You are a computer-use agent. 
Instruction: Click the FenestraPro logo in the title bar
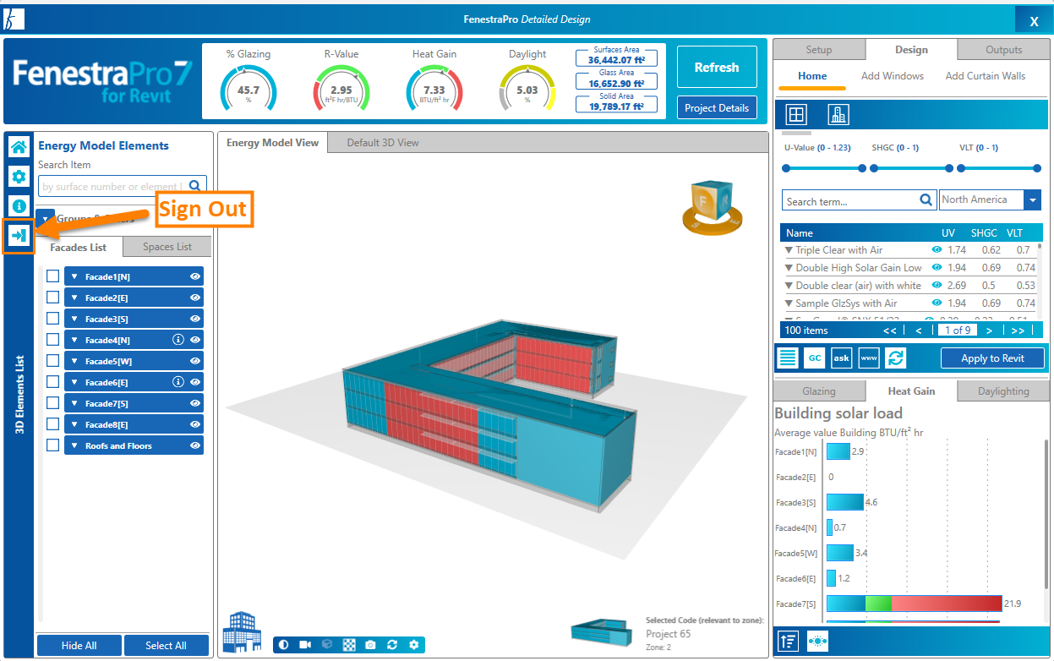click(14, 19)
